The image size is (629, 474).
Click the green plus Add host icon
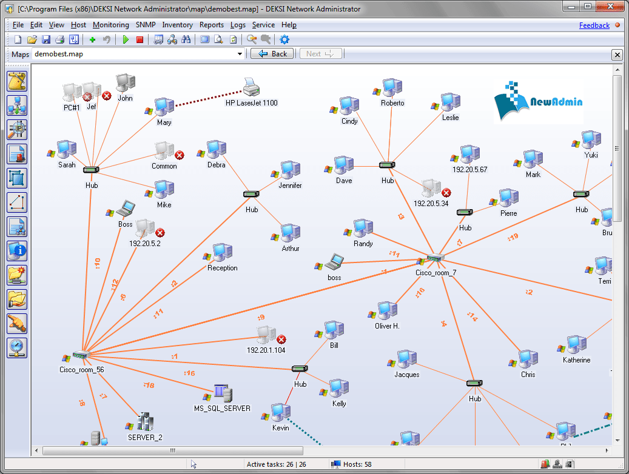(92, 39)
